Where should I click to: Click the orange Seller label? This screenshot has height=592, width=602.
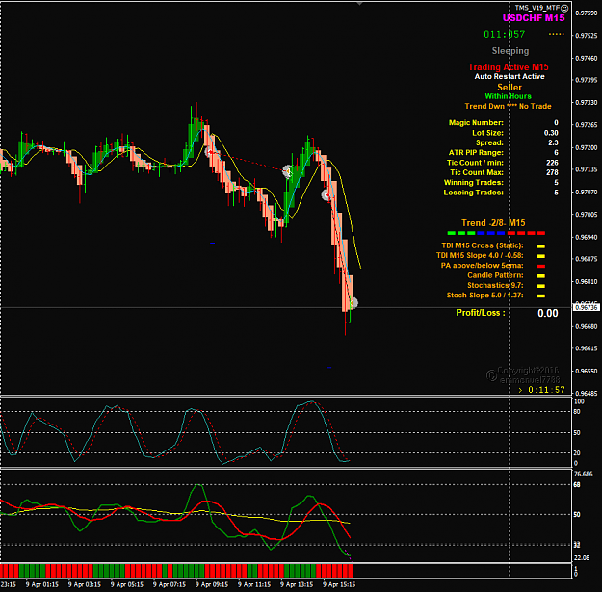pos(510,87)
